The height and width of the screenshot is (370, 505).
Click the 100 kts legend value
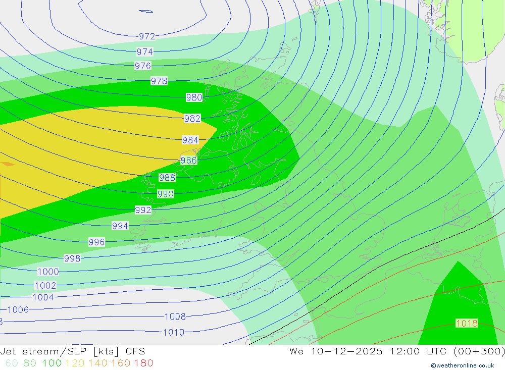tap(52, 363)
